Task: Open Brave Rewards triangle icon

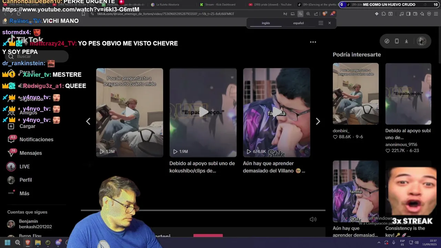Action: point(332,14)
